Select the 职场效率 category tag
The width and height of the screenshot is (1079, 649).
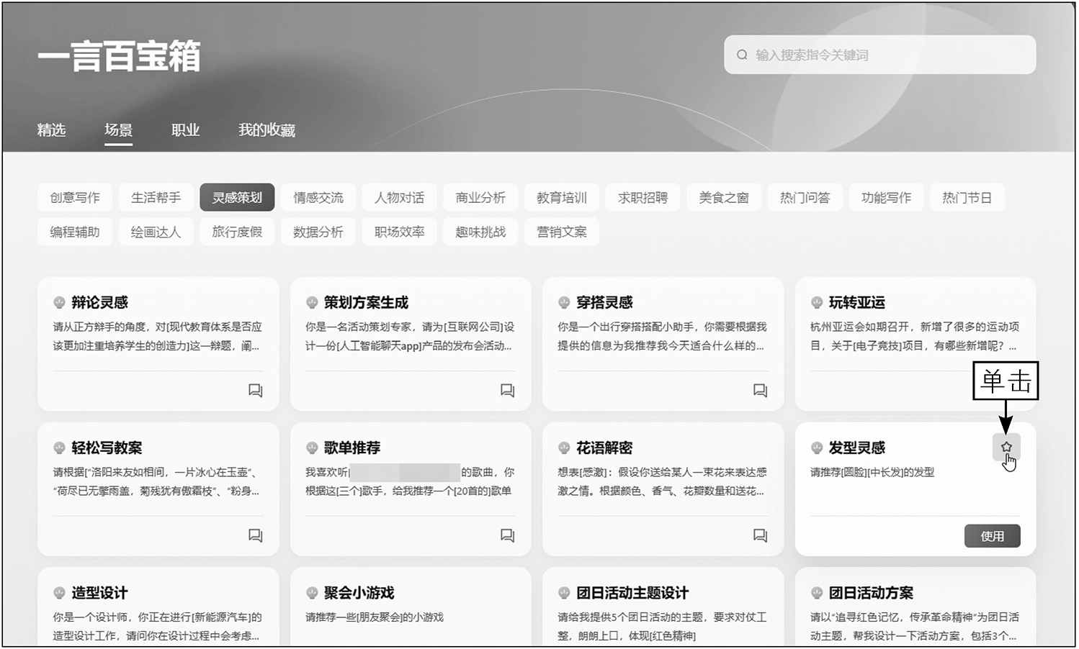click(x=399, y=232)
